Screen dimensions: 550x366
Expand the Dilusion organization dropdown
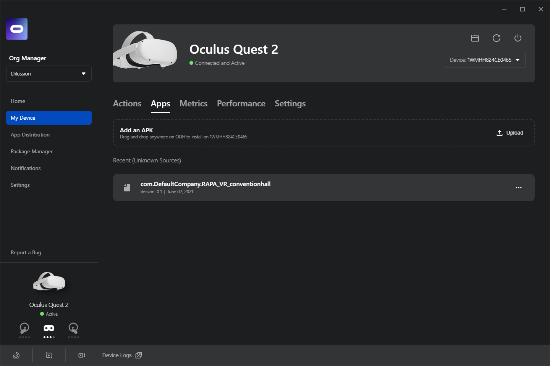tap(49, 74)
